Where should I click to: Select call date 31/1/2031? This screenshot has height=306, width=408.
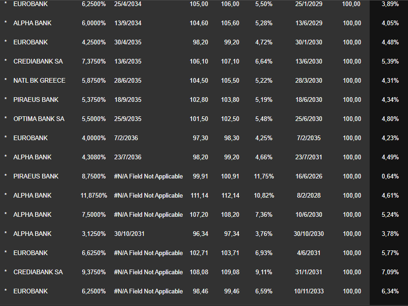(x=309, y=272)
